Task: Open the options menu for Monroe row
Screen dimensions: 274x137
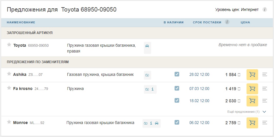Action: pos(264,123)
